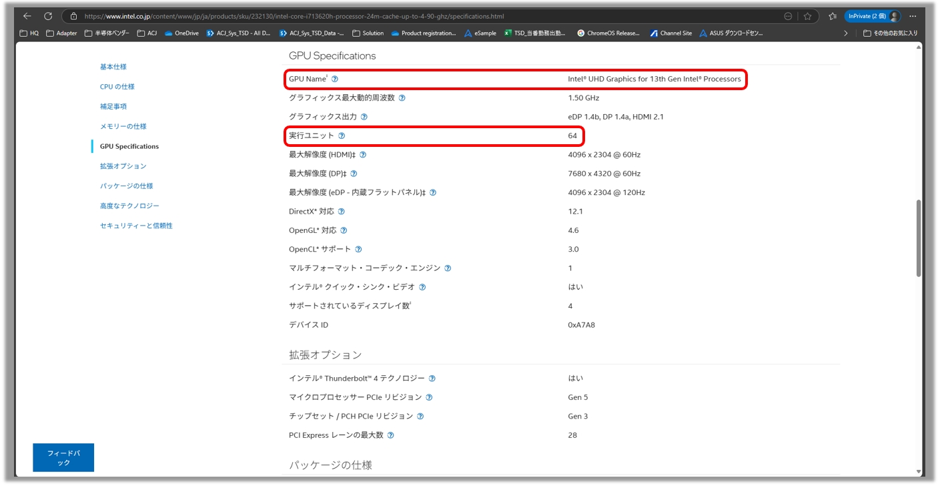The height and width of the screenshot is (488, 940).
Task: Select the device ID value 0xA7A8
Action: tap(582, 325)
